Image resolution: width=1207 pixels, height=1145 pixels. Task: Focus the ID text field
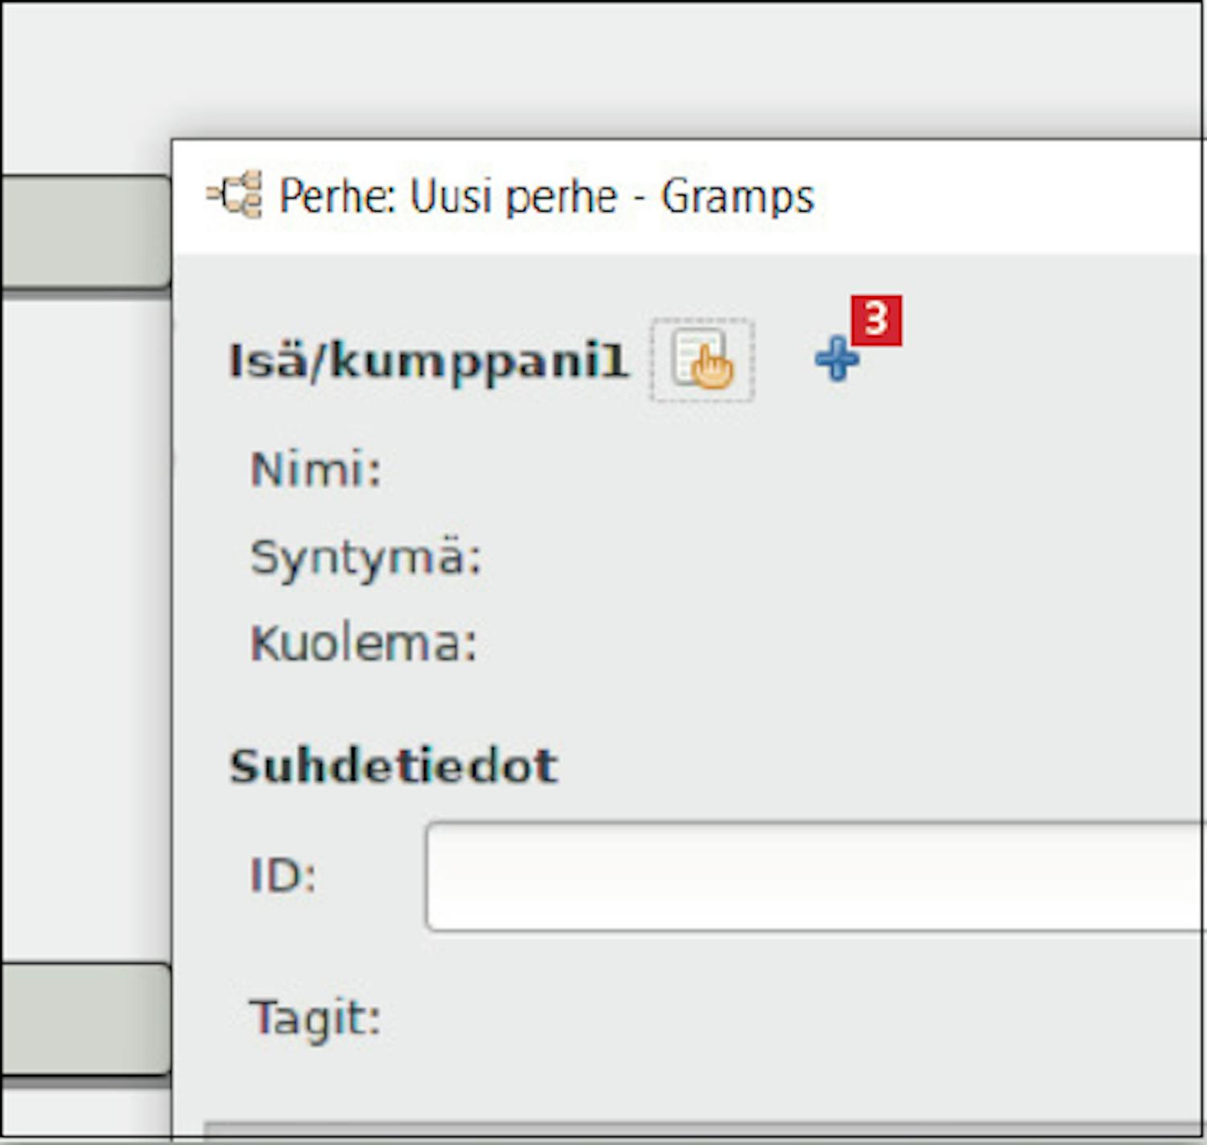814,876
